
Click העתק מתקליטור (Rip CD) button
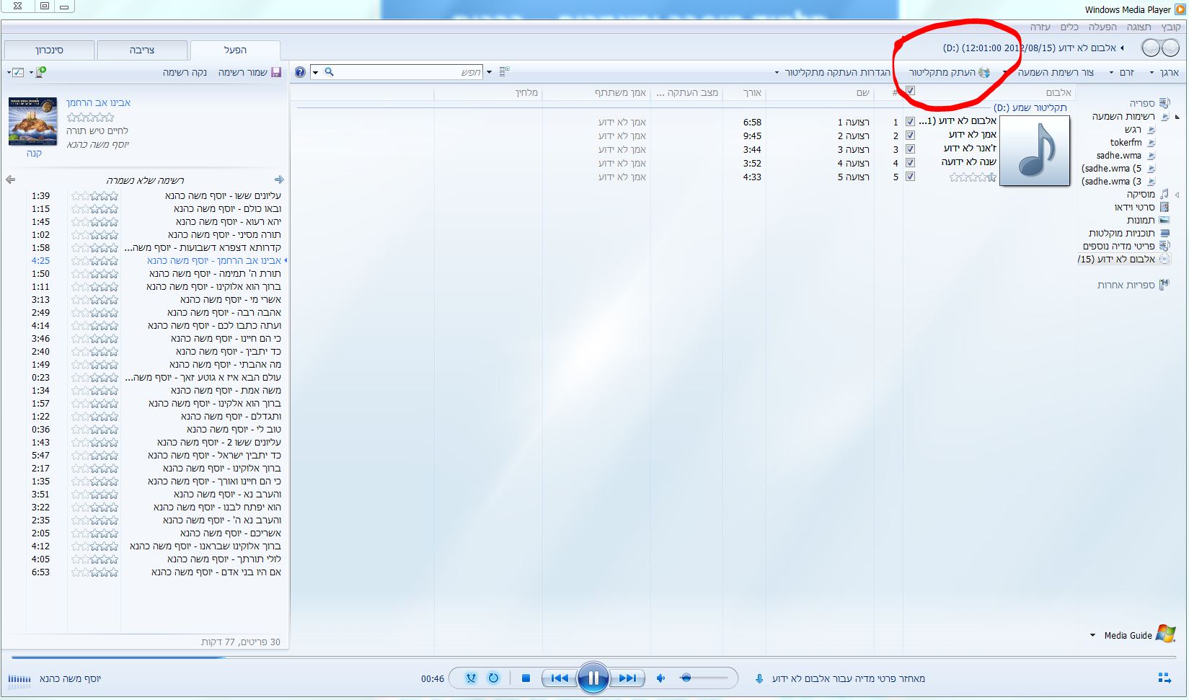click(949, 72)
